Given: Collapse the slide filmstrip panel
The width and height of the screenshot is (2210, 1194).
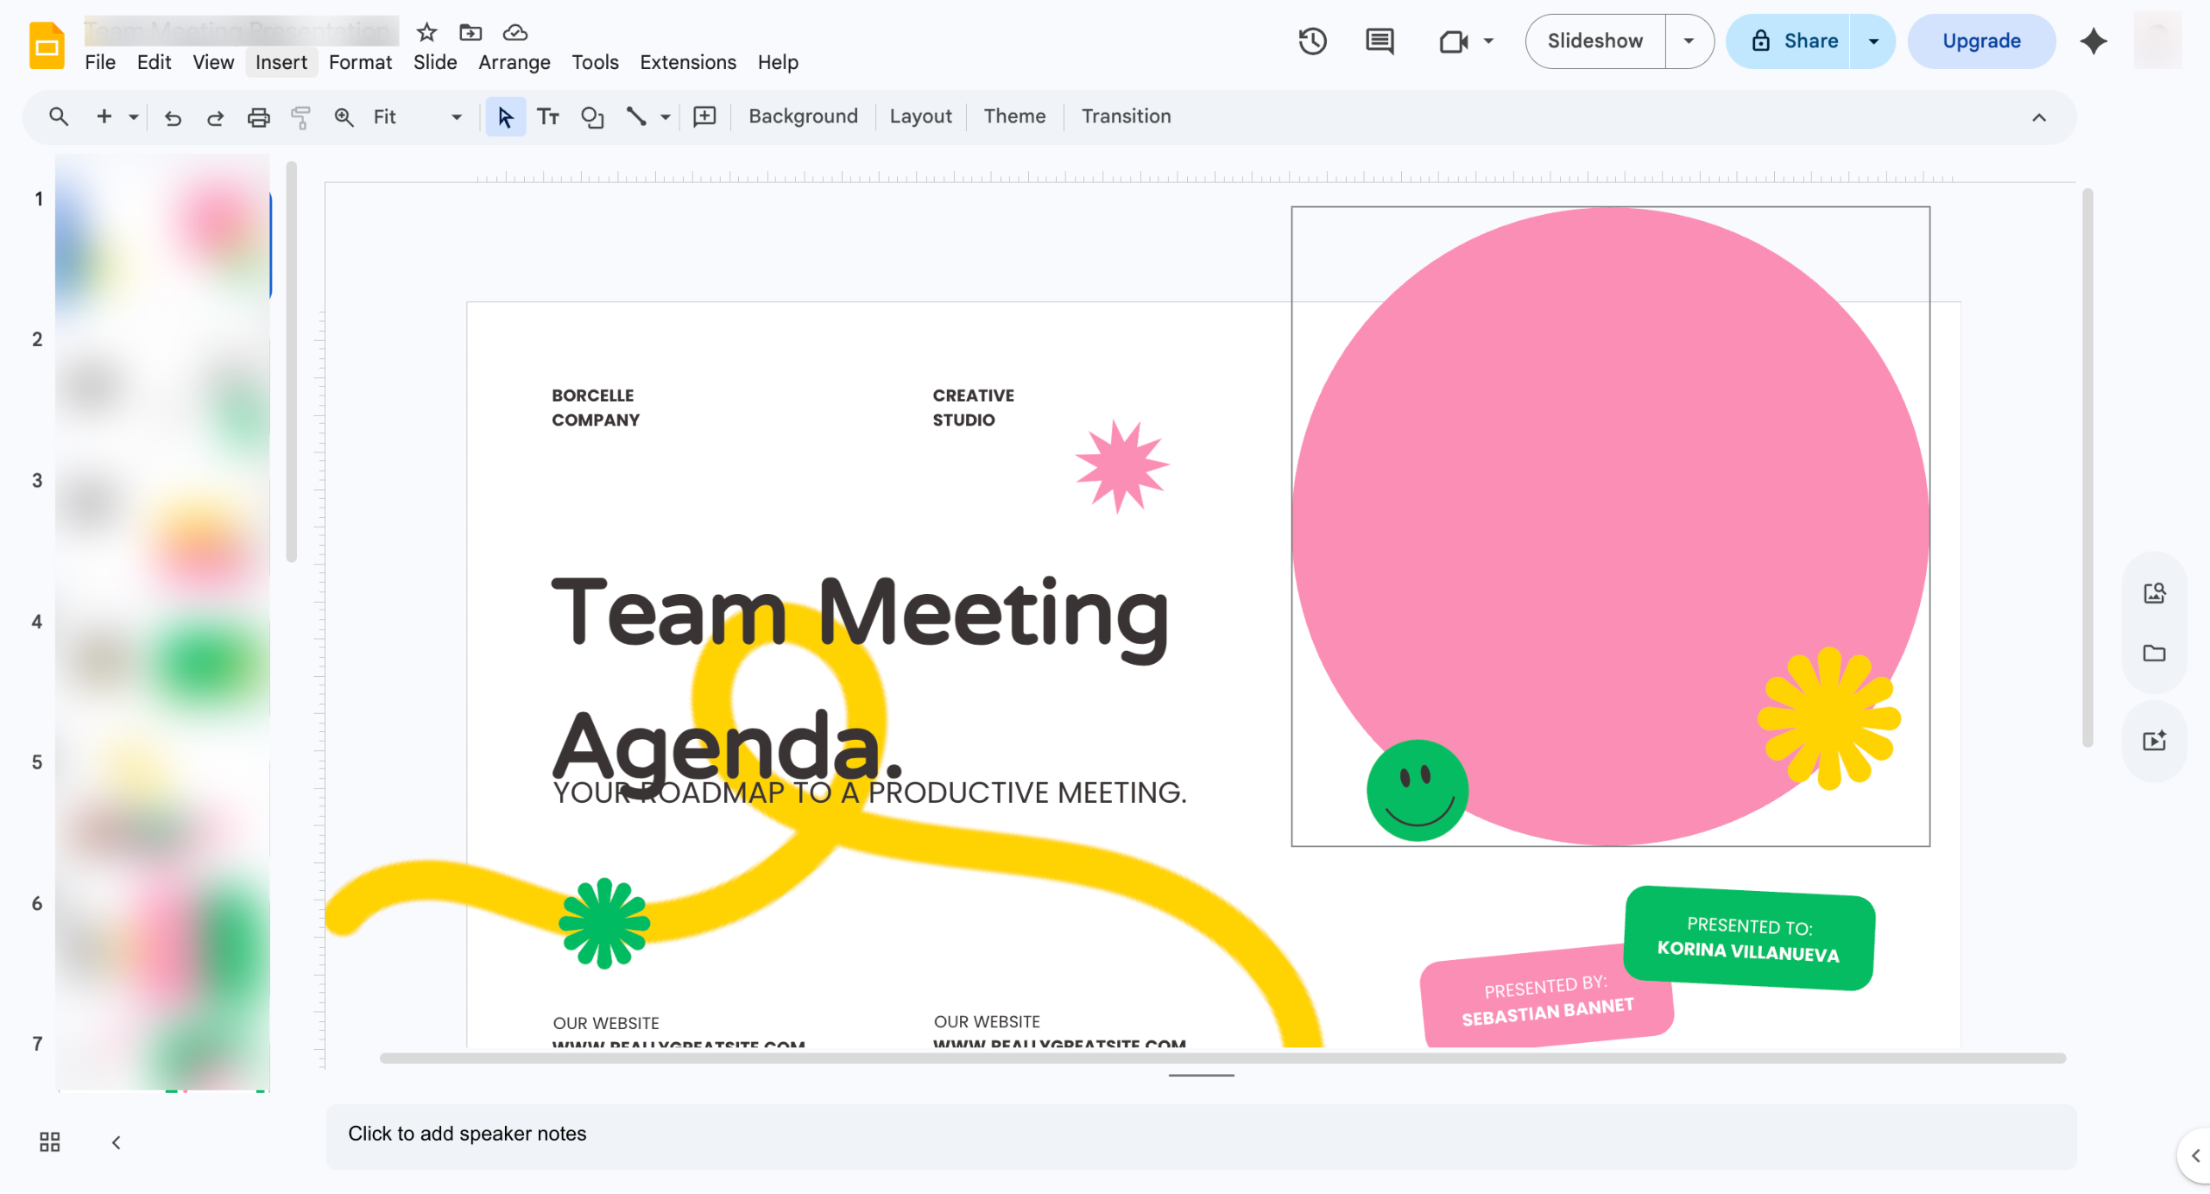Looking at the screenshot, I should 116,1142.
